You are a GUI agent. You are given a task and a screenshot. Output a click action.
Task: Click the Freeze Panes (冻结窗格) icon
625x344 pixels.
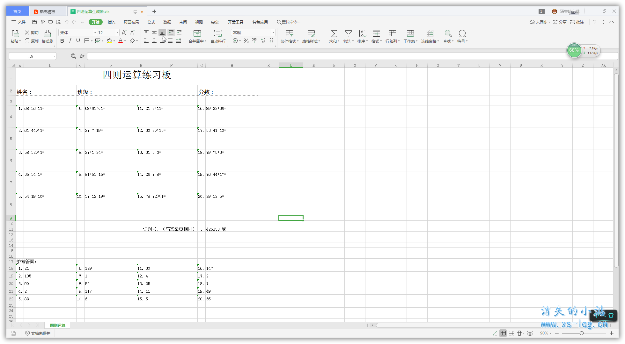[430, 33]
